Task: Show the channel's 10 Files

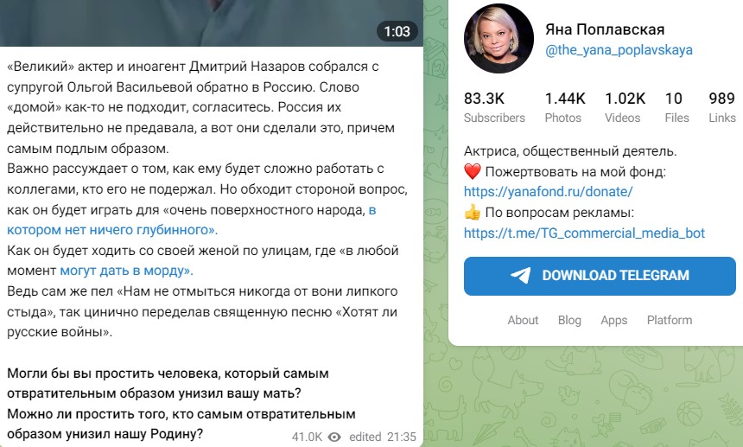Action: click(x=676, y=107)
